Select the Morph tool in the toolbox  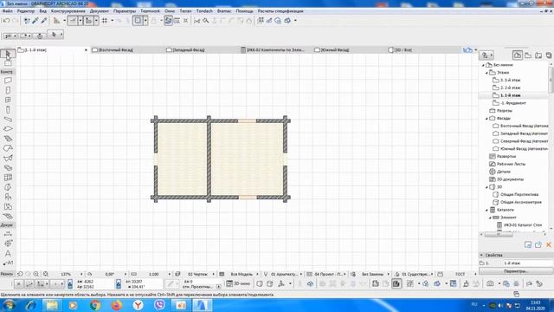point(8,187)
